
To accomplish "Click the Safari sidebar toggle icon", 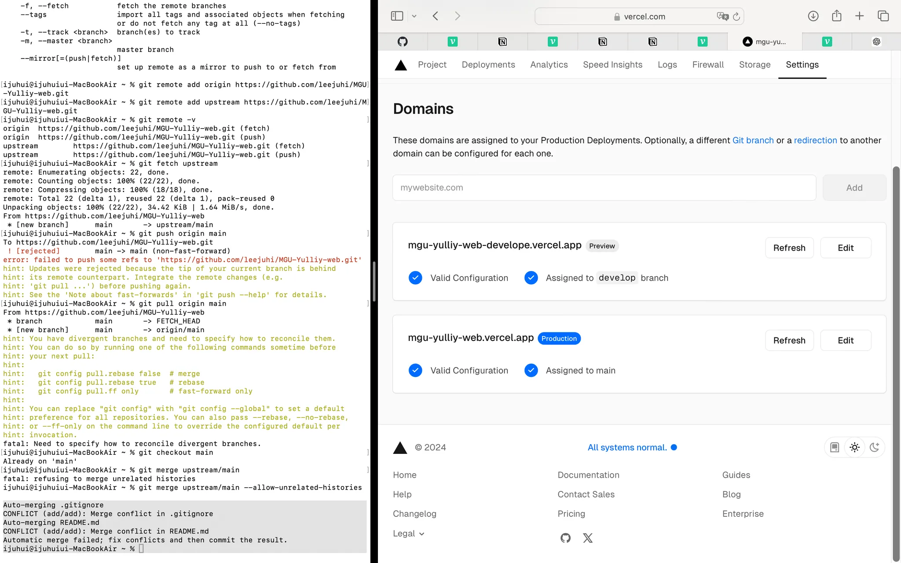I will [397, 16].
